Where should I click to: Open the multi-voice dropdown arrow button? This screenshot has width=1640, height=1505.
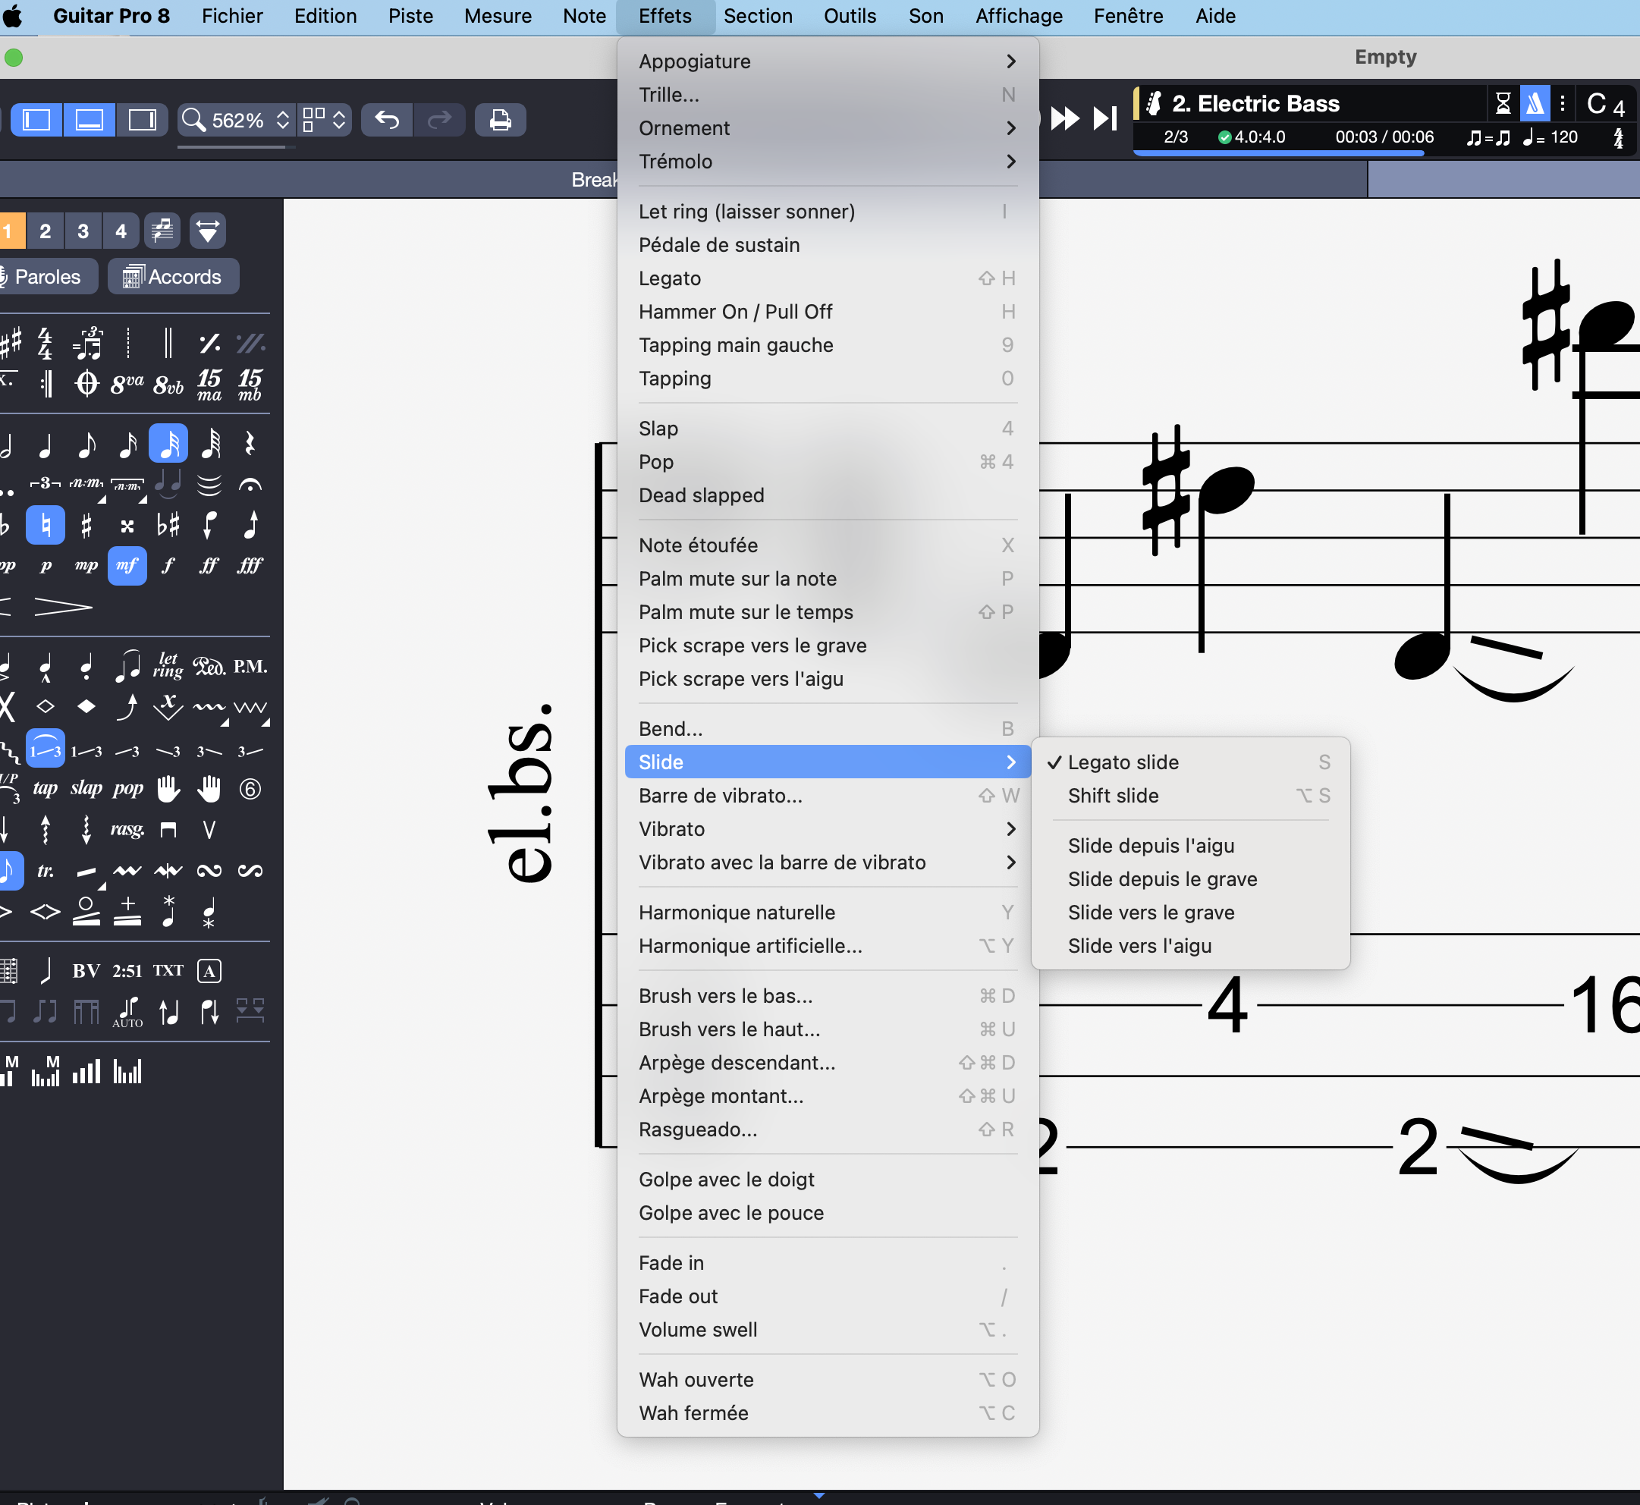point(208,231)
